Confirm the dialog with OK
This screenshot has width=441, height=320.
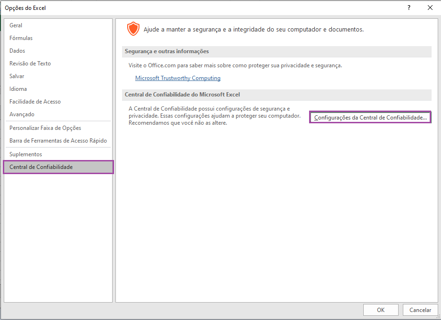tap(381, 310)
